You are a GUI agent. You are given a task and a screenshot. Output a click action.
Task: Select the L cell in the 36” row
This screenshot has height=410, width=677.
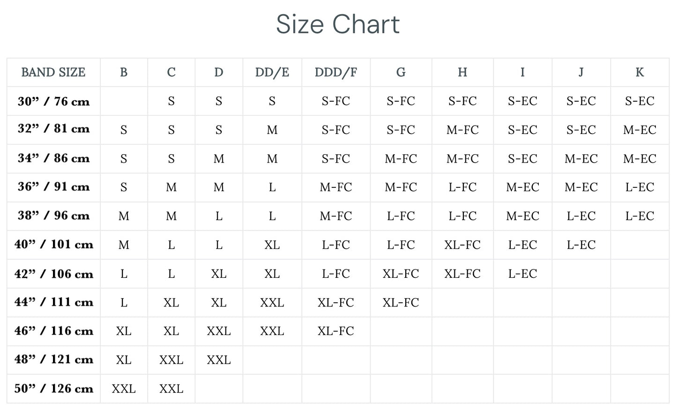click(272, 187)
